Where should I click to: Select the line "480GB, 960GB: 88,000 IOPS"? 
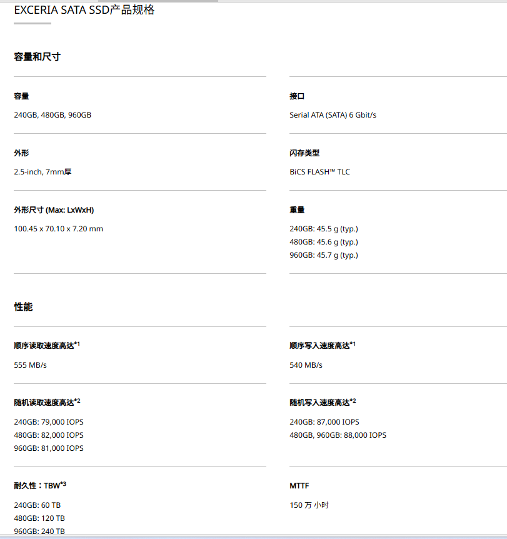point(338,435)
